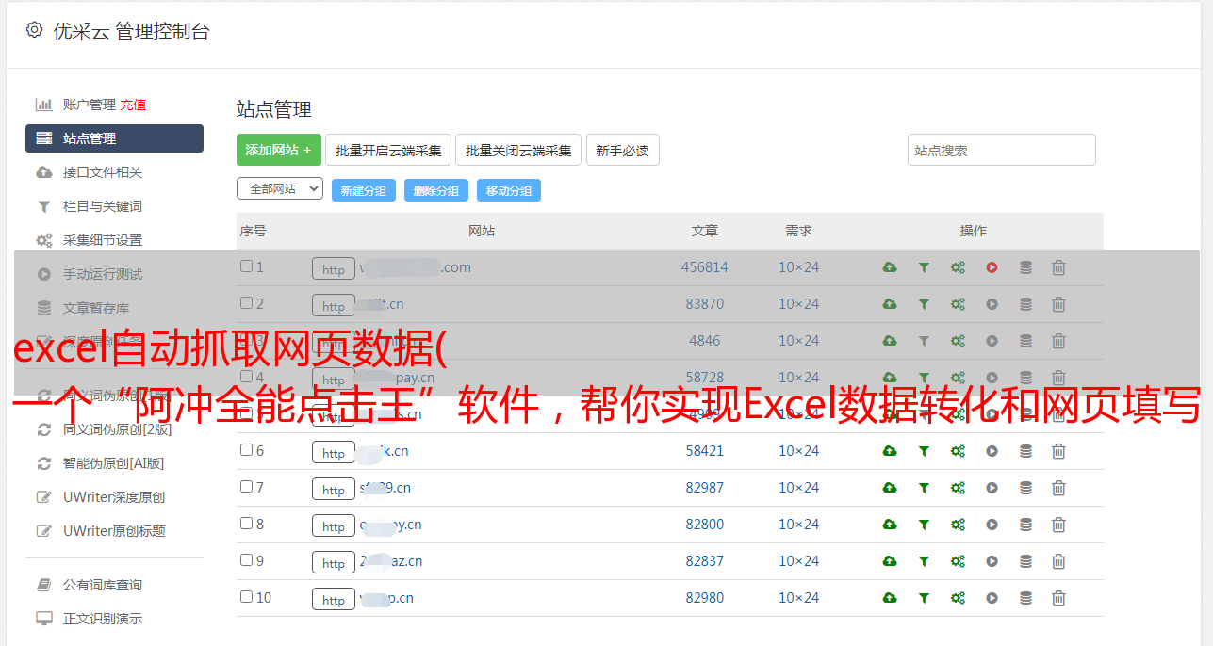Open 采集细节设置 in the sidebar

click(x=103, y=240)
